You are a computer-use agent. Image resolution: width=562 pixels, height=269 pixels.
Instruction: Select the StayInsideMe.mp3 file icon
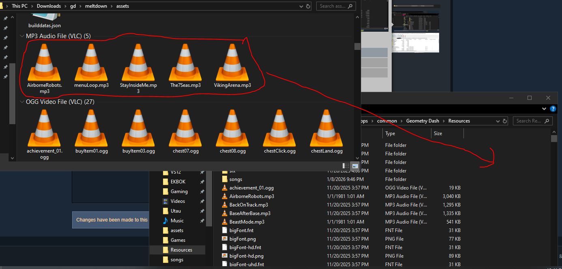(138, 62)
